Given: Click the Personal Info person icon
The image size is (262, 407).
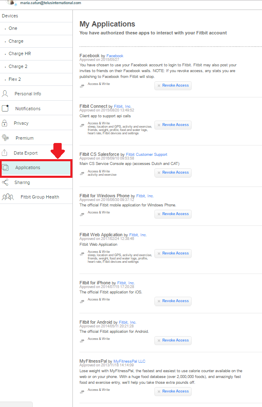Looking at the screenshot, I should [5, 94].
